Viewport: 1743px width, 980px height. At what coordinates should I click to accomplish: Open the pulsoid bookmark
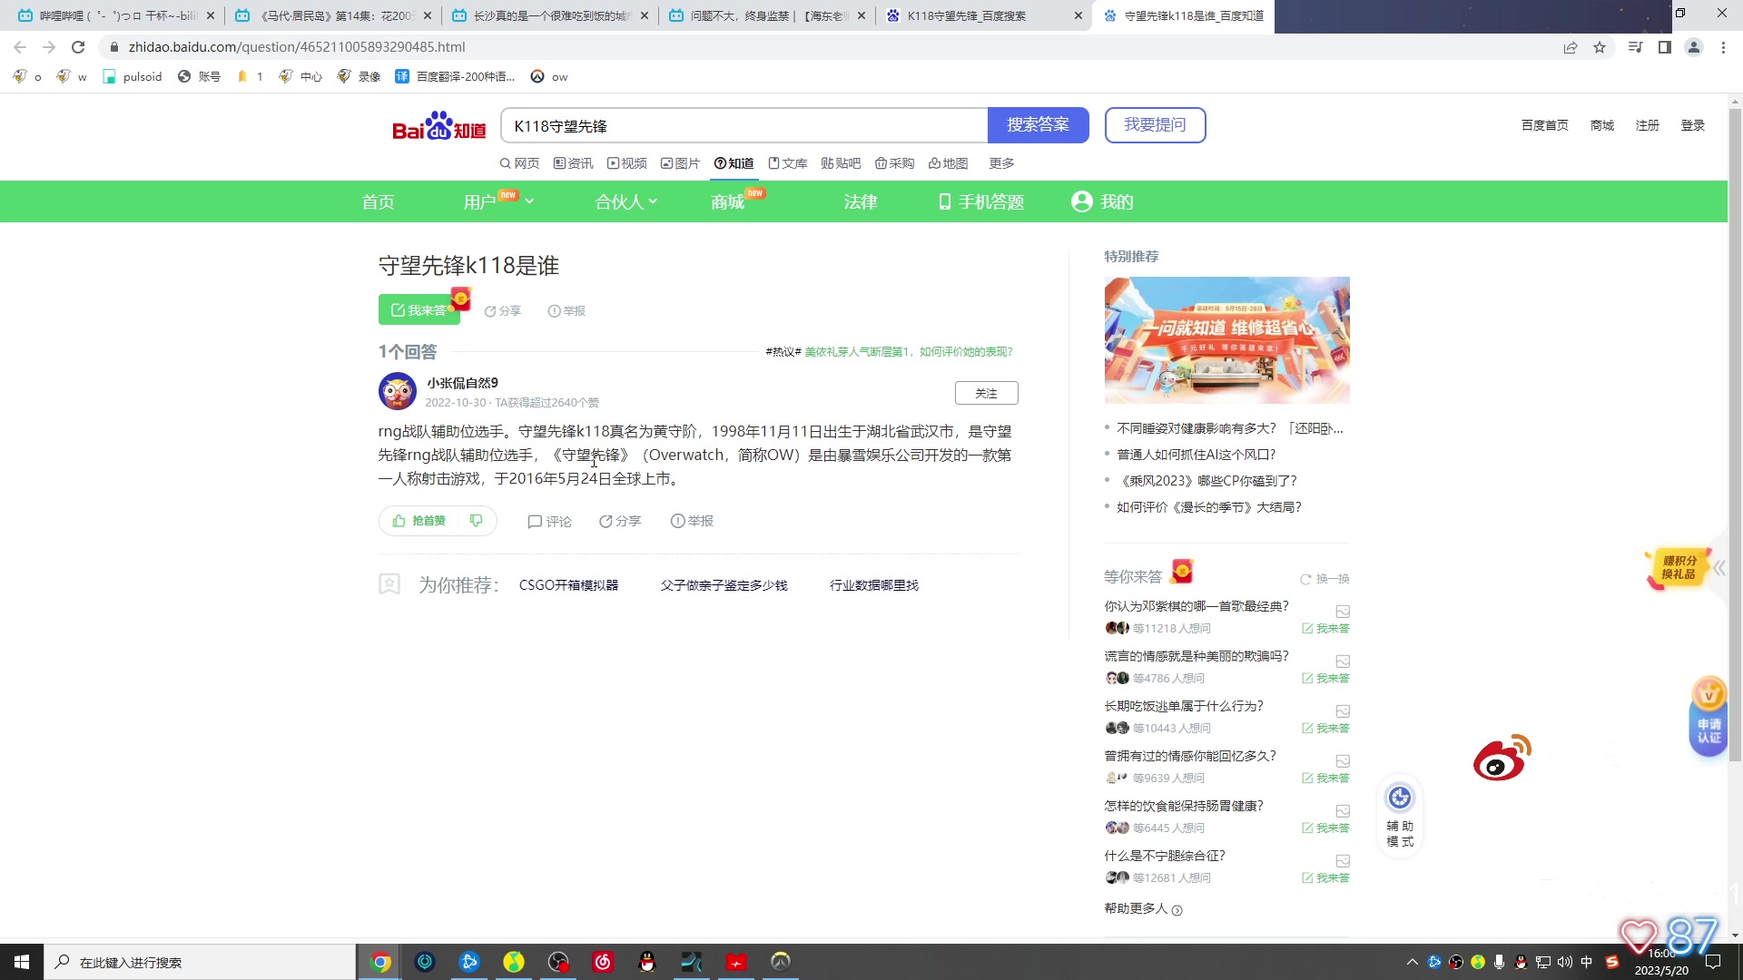click(133, 77)
